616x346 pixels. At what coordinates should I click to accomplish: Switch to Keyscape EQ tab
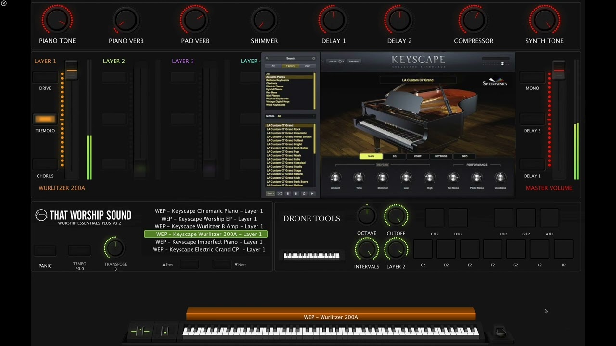pos(395,156)
